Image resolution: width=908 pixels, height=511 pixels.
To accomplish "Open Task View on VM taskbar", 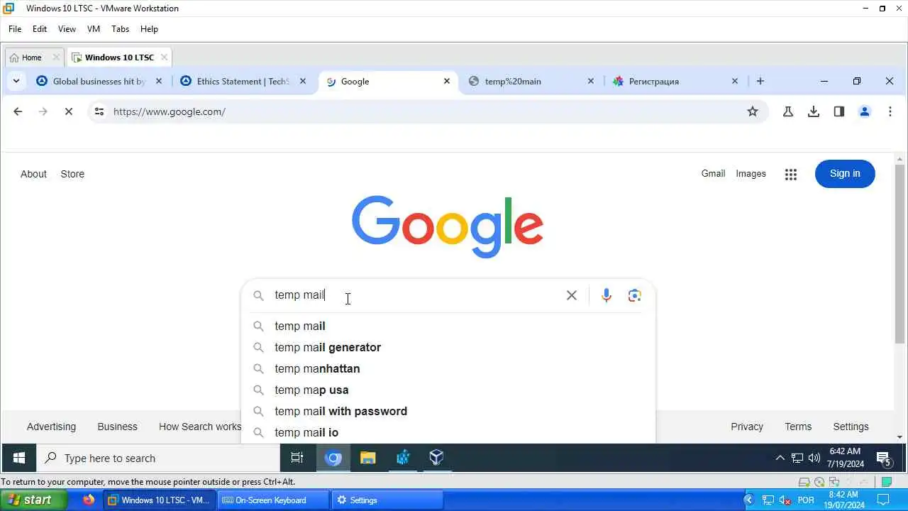I will (x=297, y=458).
